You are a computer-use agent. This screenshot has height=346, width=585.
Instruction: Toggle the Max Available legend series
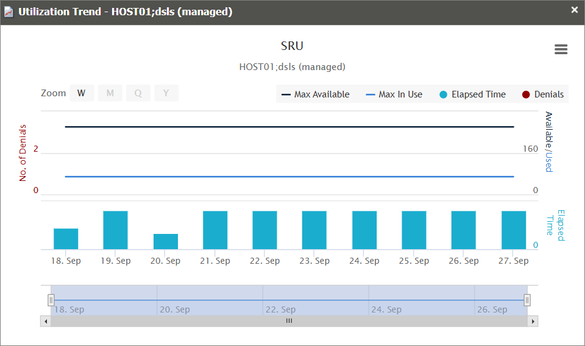(x=316, y=94)
